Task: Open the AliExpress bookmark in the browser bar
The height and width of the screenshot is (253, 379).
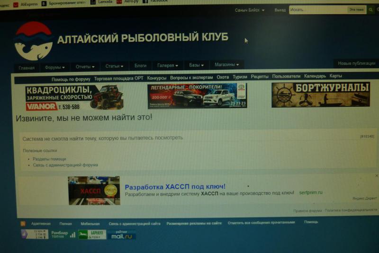Action: pyautogui.click(x=26, y=4)
